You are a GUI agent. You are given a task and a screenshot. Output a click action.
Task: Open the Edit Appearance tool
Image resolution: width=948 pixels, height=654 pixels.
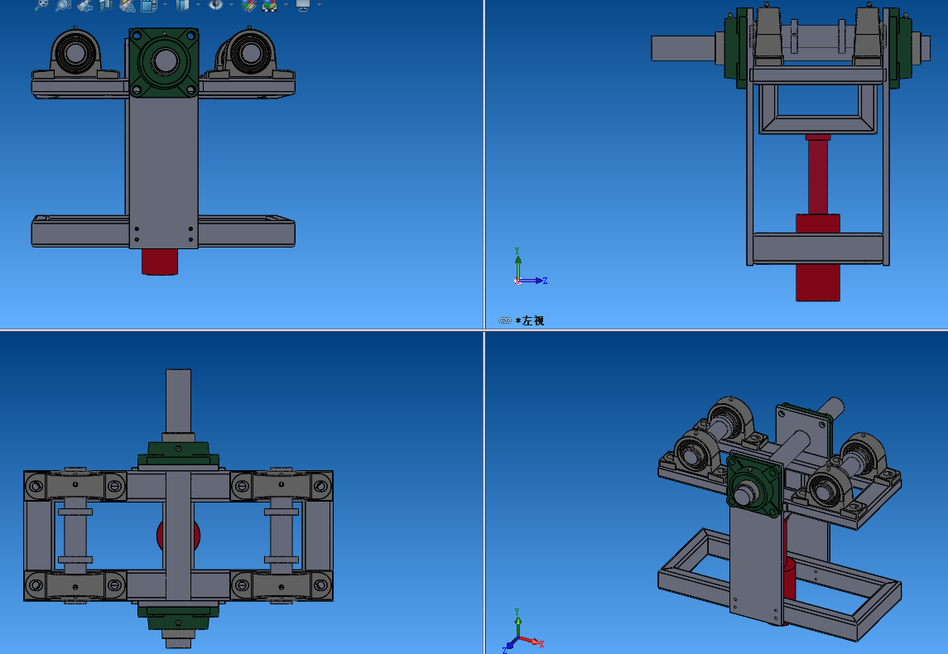click(248, 5)
